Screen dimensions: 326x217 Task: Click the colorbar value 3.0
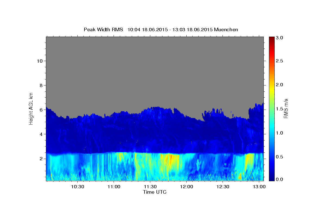(x=280, y=37)
